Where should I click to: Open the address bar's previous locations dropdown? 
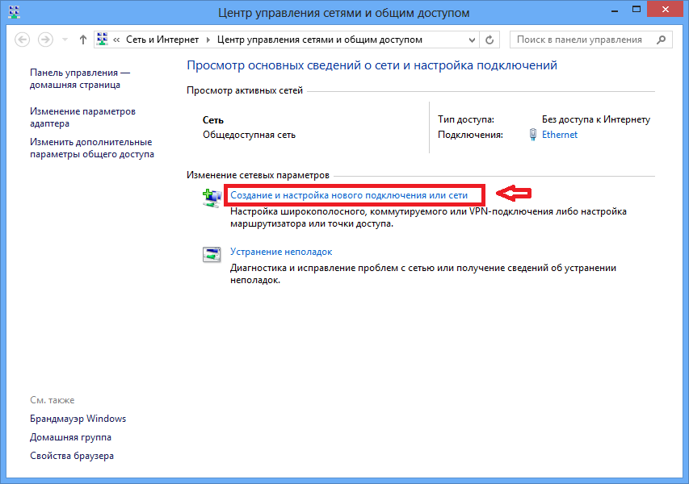click(472, 40)
